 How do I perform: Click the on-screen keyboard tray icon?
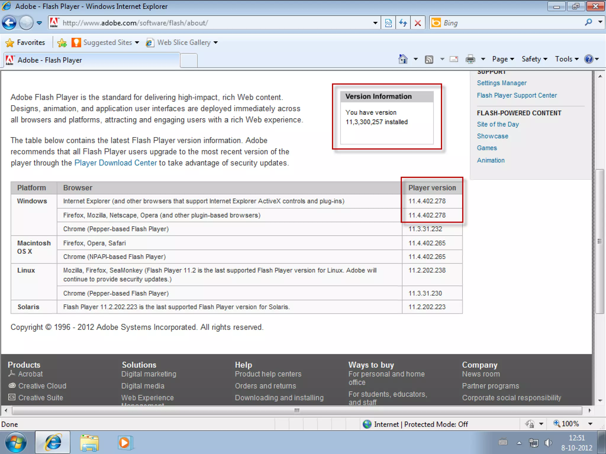[x=503, y=442]
